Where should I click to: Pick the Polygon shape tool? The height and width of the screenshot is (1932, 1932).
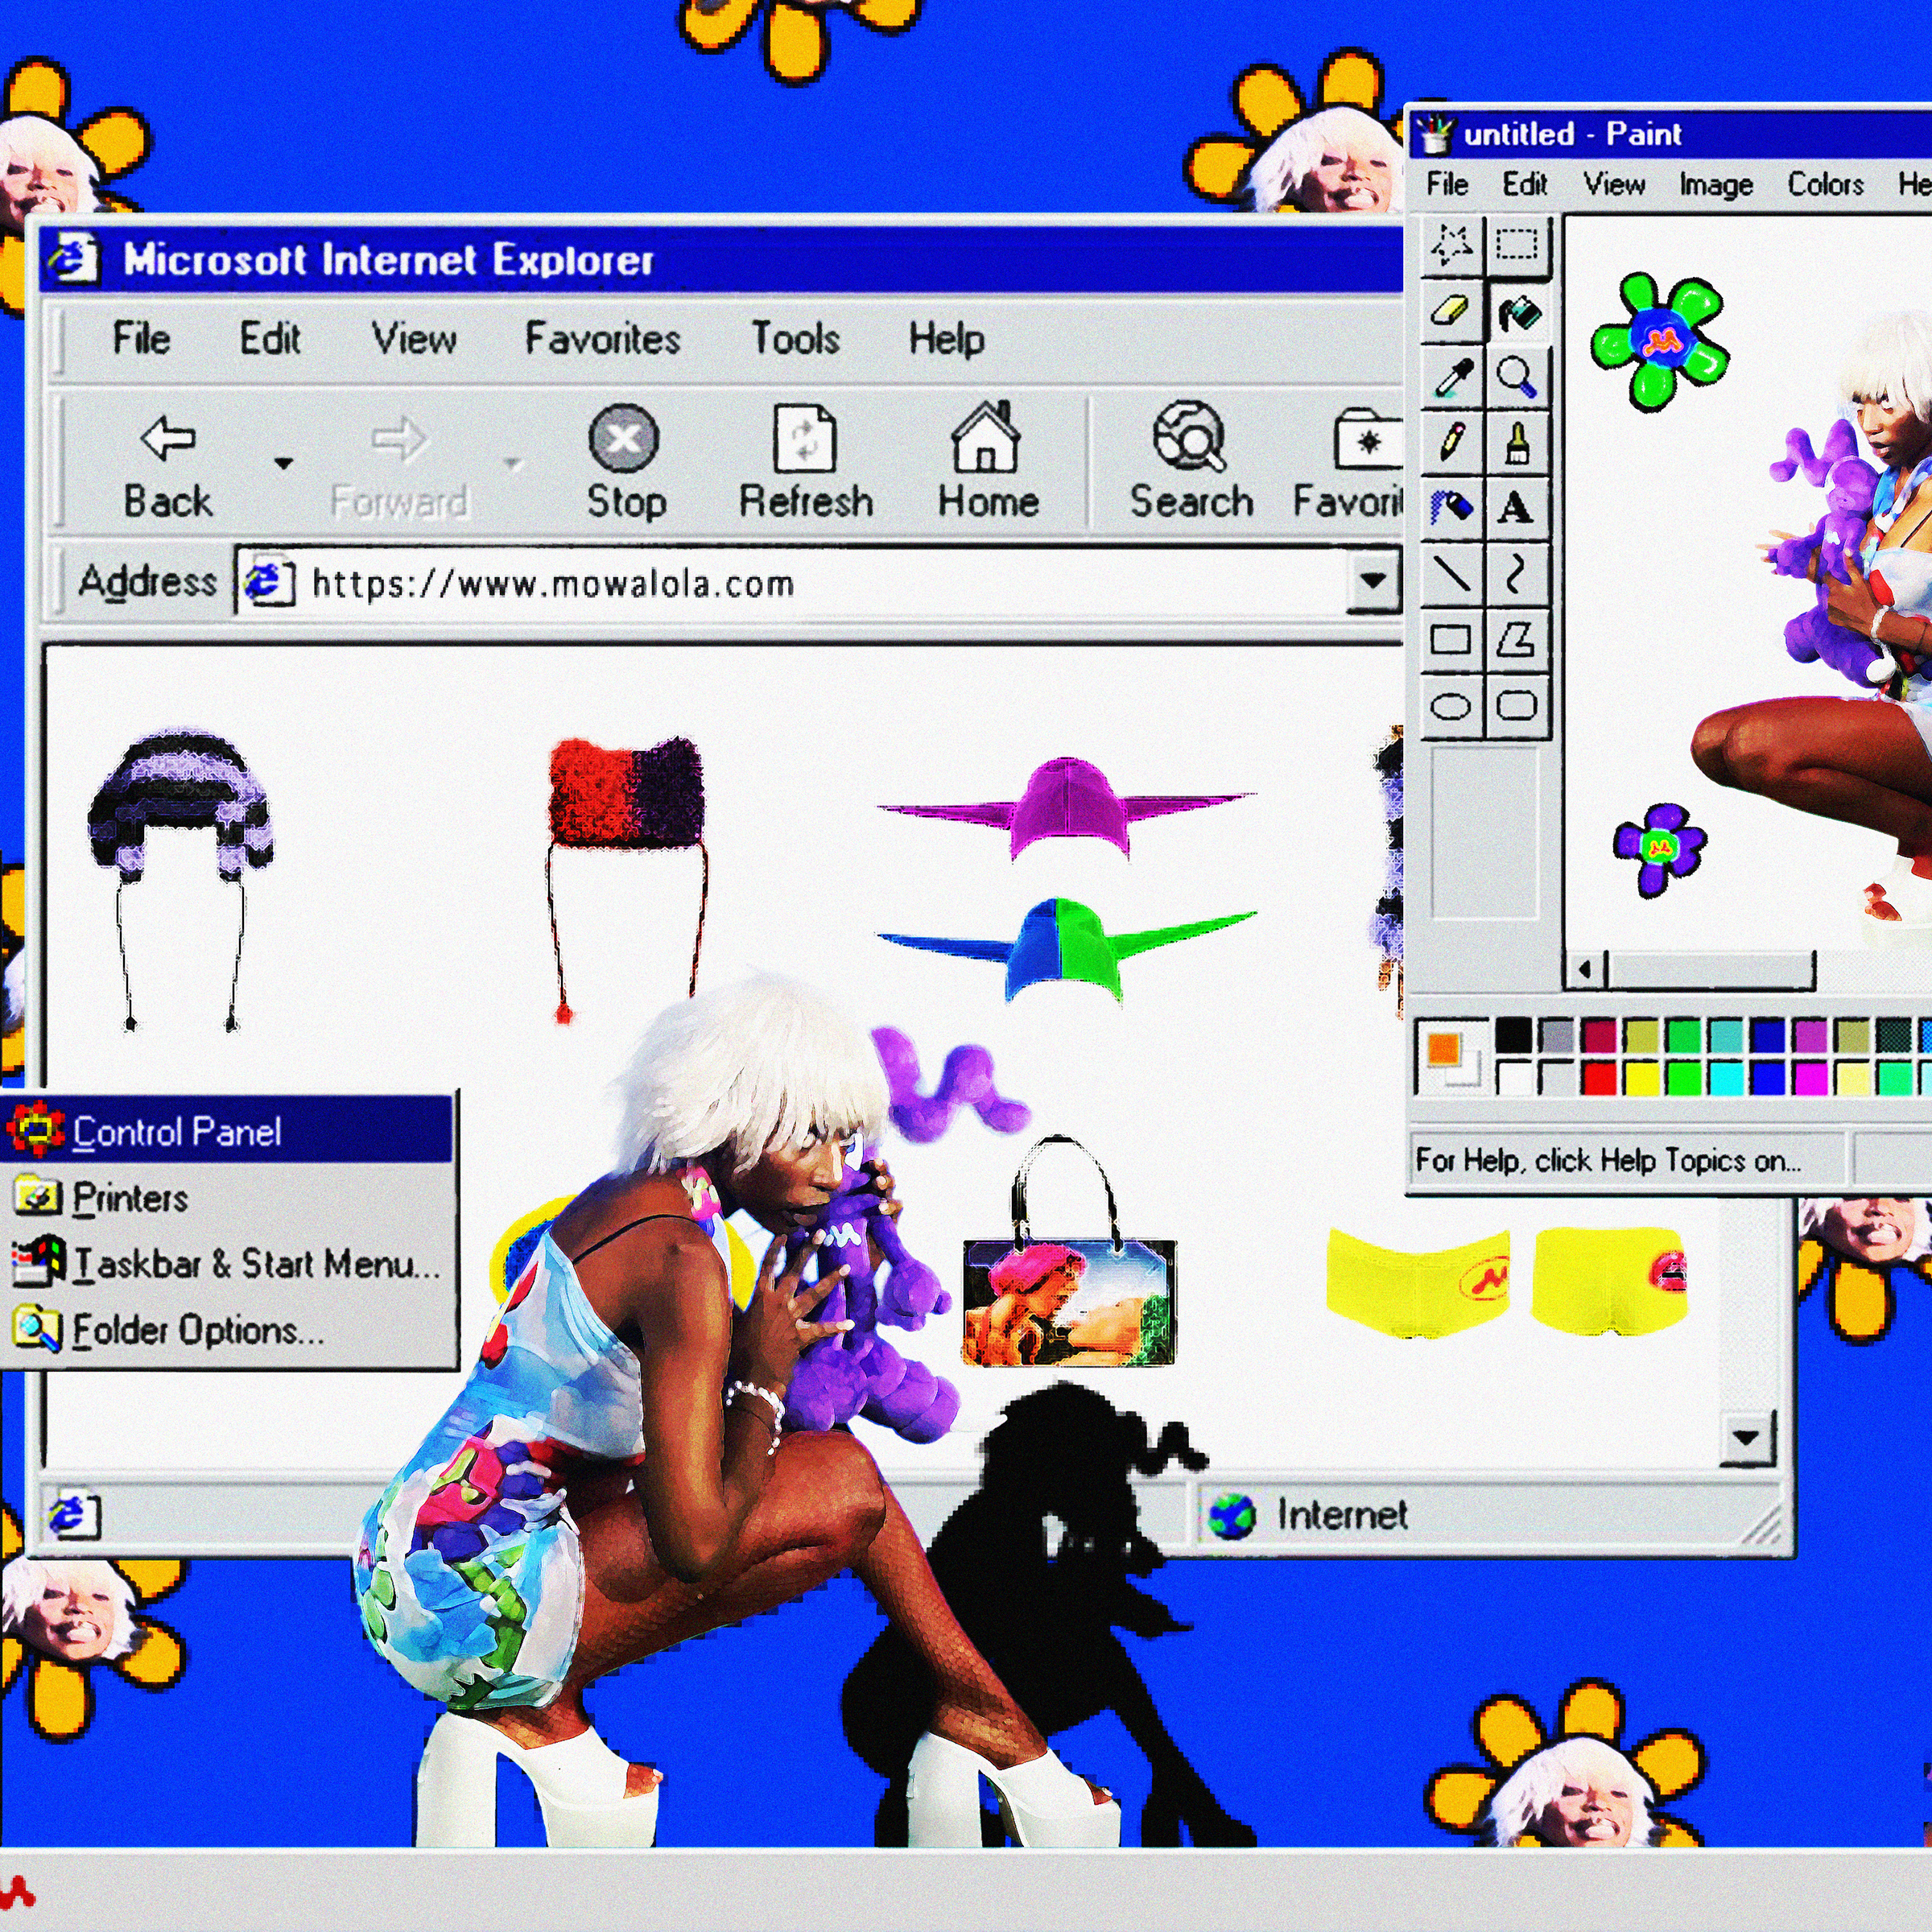click(1517, 640)
